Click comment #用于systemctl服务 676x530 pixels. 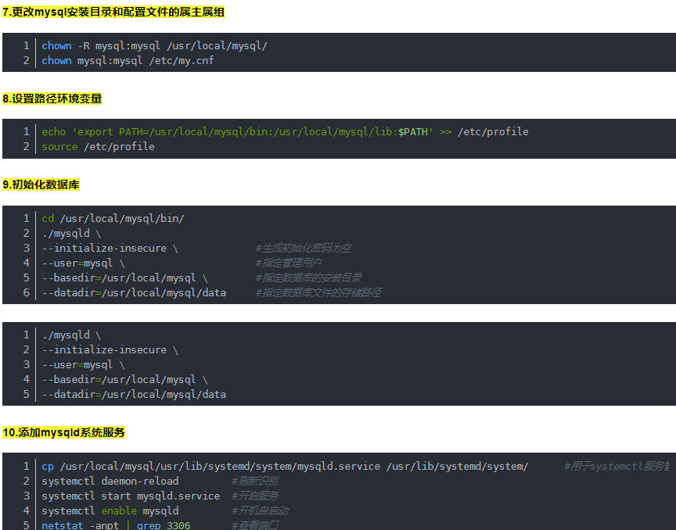tap(617, 466)
